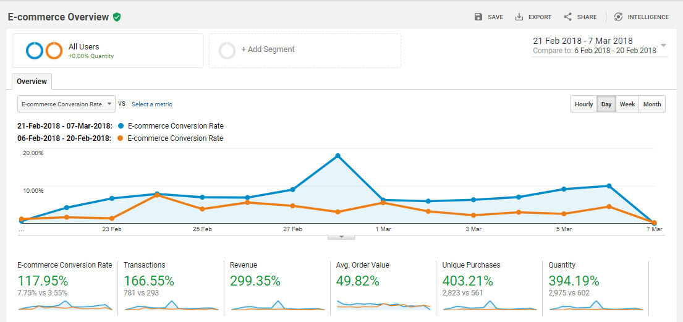
Task: Click the Export download icon
Action: [x=519, y=17]
